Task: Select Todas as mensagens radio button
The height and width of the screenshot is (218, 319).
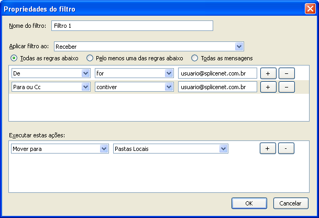Action: click(194, 58)
